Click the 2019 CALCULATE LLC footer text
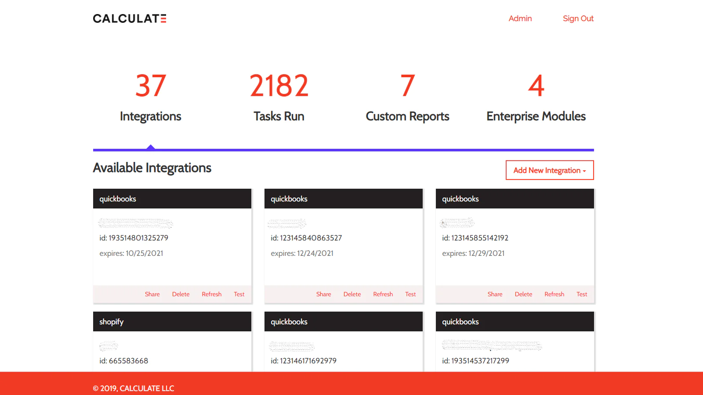Image resolution: width=703 pixels, height=395 pixels. [134, 388]
